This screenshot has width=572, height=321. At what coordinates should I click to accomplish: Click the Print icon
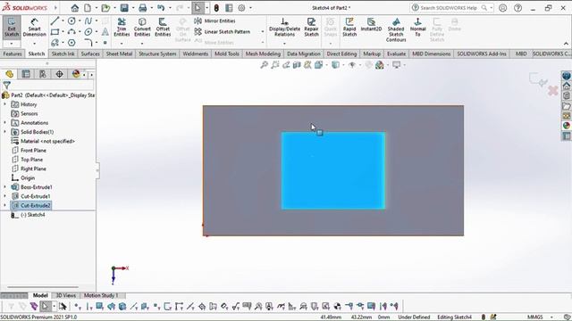coord(143,8)
